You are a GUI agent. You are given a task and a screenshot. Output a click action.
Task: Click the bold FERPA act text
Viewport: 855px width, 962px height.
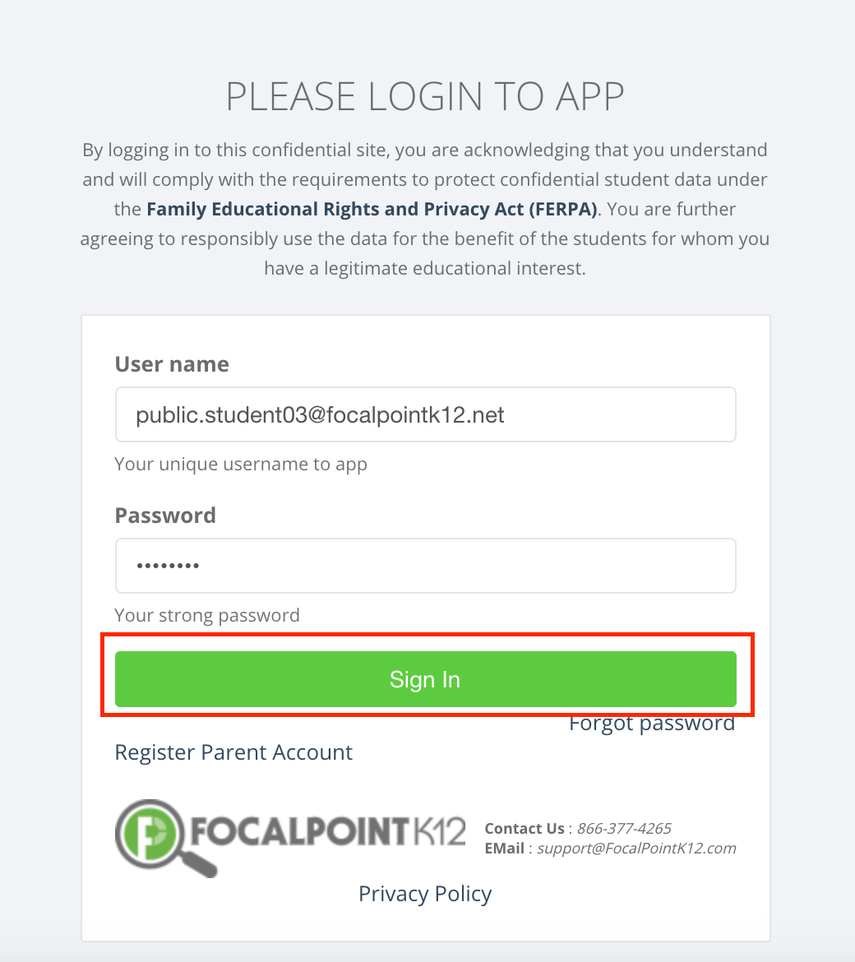[x=372, y=209]
